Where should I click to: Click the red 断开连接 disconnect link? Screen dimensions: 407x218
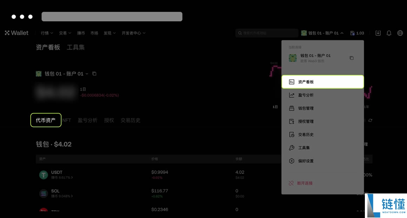coord(304,183)
